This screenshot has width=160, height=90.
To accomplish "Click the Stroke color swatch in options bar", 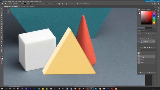I will [x=31, y=4].
